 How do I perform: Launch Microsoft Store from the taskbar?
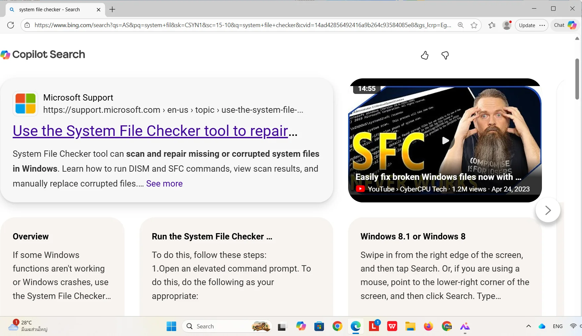point(319,326)
